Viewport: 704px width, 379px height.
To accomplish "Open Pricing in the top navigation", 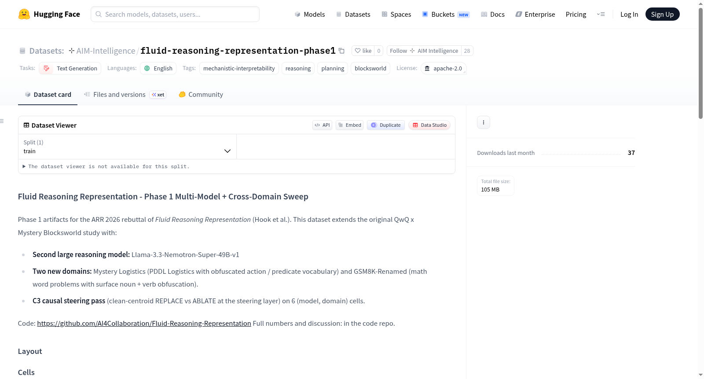I will click(576, 14).
